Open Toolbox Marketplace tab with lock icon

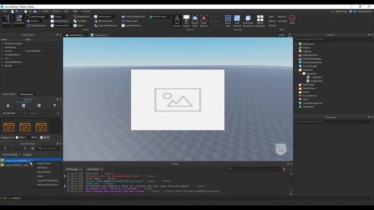tap(8, 106)
